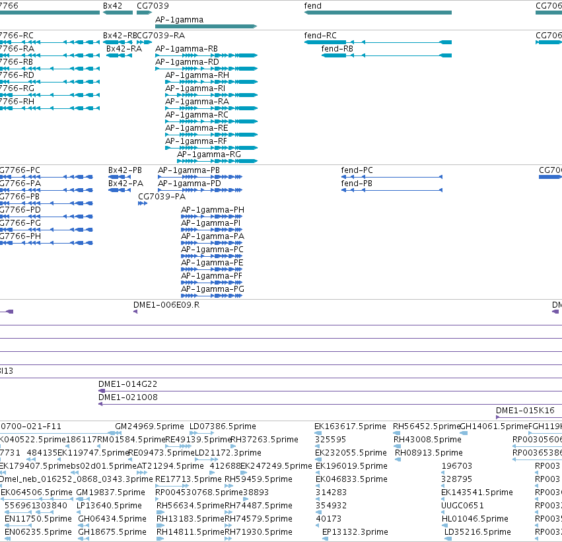
Task: Select transcript AP-1gamma-RI
Action: tap(195, 88)
